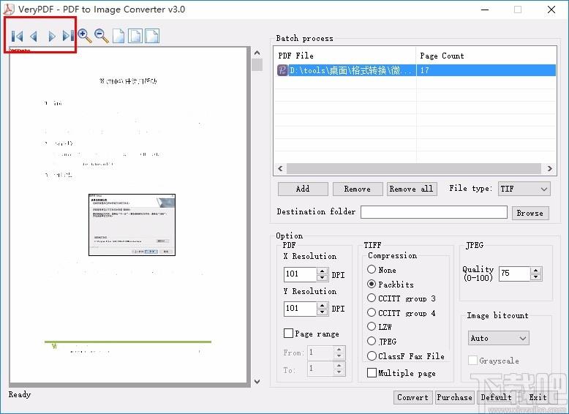
Task: Select CCITT group 3 compression
Action: coord(372,298)
